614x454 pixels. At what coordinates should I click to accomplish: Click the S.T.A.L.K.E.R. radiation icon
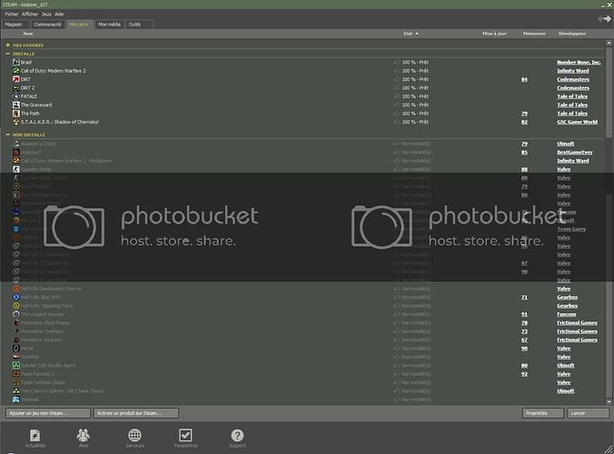16,122
